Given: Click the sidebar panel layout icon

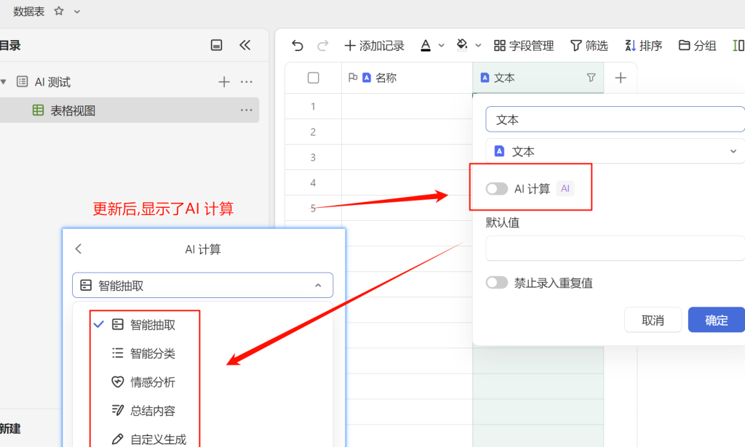Looking at the screenshot, I should [x=216, y=45].
